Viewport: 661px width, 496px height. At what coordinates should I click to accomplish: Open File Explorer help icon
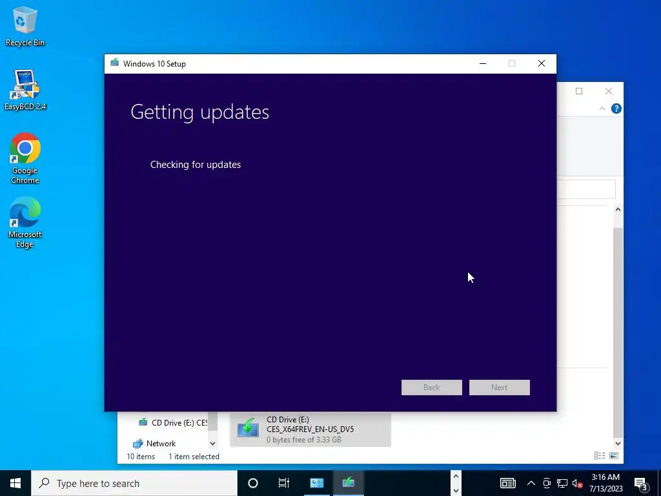point(616,108)
